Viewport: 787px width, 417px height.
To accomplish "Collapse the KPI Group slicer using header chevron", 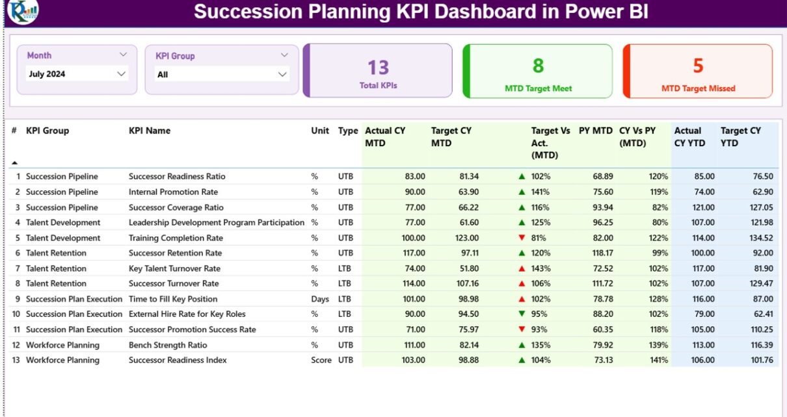I will 284,55.
